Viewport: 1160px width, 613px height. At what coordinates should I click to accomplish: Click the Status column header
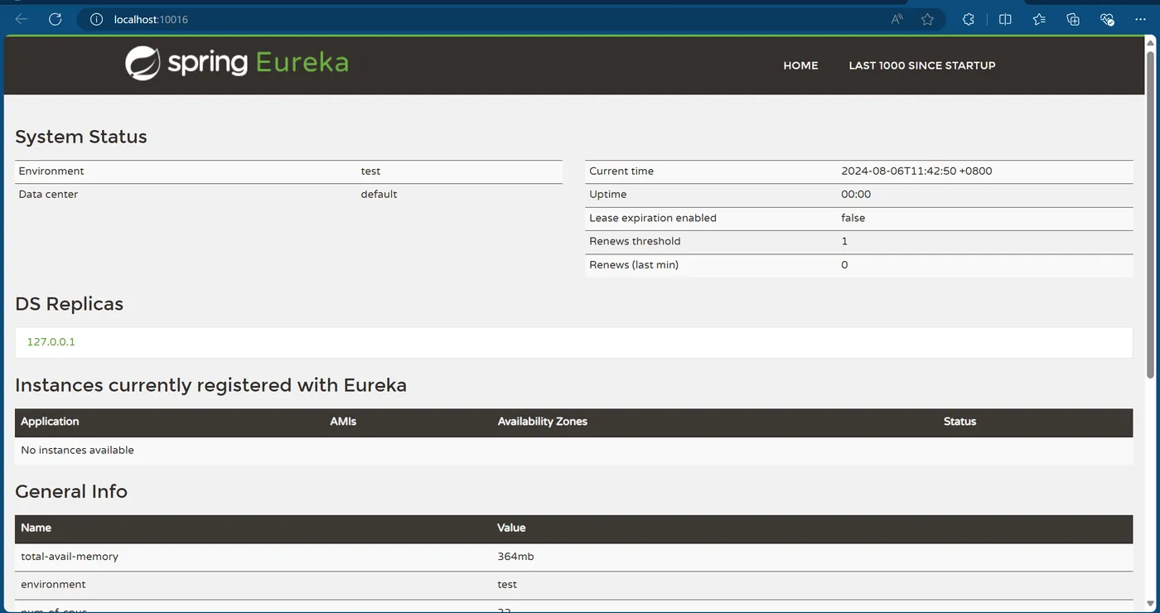coord(959,422)
